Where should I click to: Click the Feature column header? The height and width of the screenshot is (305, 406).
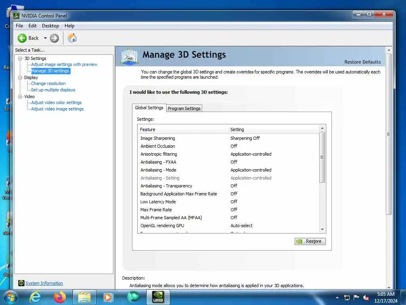183,129
